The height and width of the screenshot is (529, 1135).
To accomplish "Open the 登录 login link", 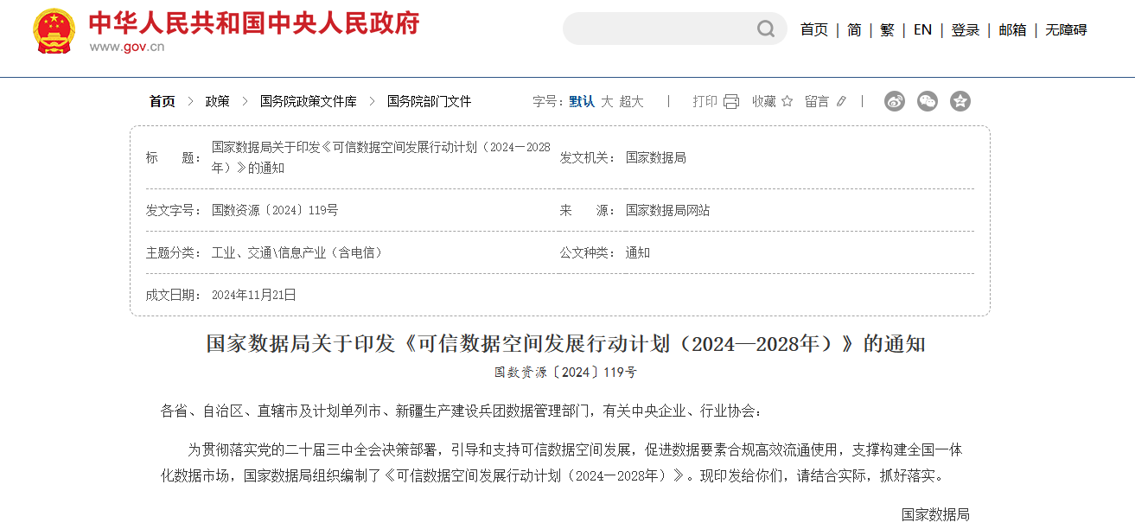I will click(966, 29).
